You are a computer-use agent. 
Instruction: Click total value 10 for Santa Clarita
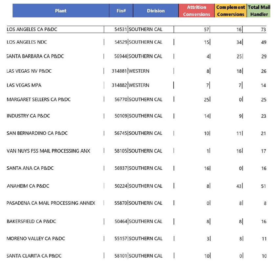[264, 256]
